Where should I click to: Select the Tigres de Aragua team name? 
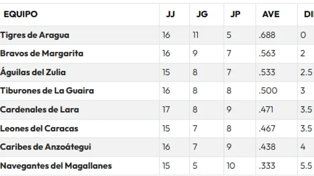[x=35, y=35]
